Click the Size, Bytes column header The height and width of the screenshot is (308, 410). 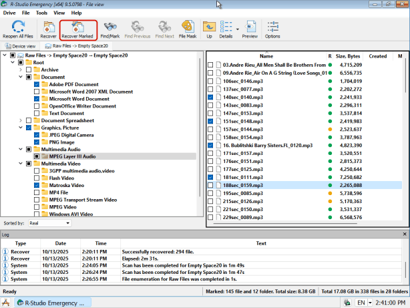coord(349,56)
